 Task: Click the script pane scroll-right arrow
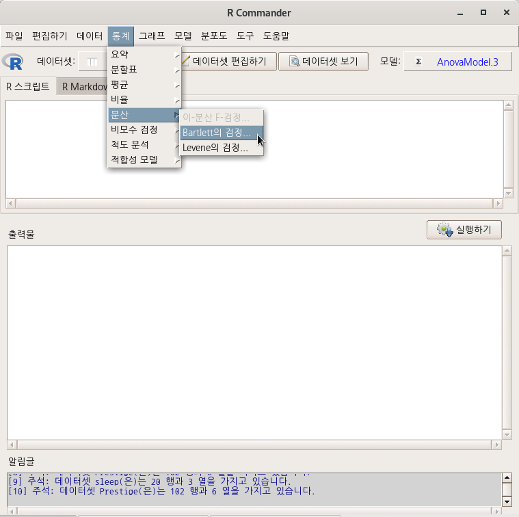(498, 203)
